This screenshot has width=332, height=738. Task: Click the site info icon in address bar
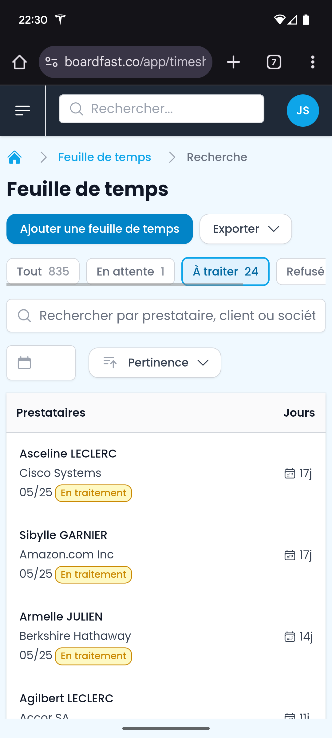[x=51, y=62]
